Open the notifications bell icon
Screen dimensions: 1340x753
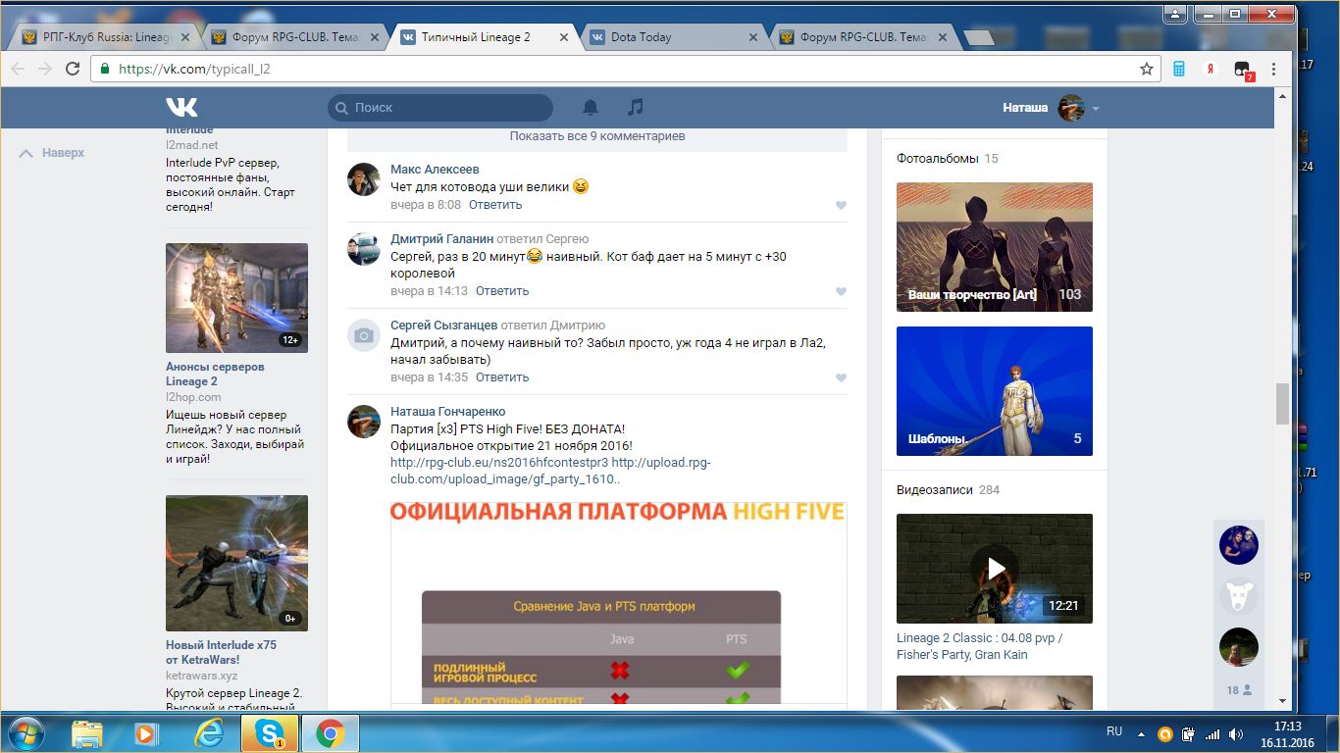pos(591,108)
